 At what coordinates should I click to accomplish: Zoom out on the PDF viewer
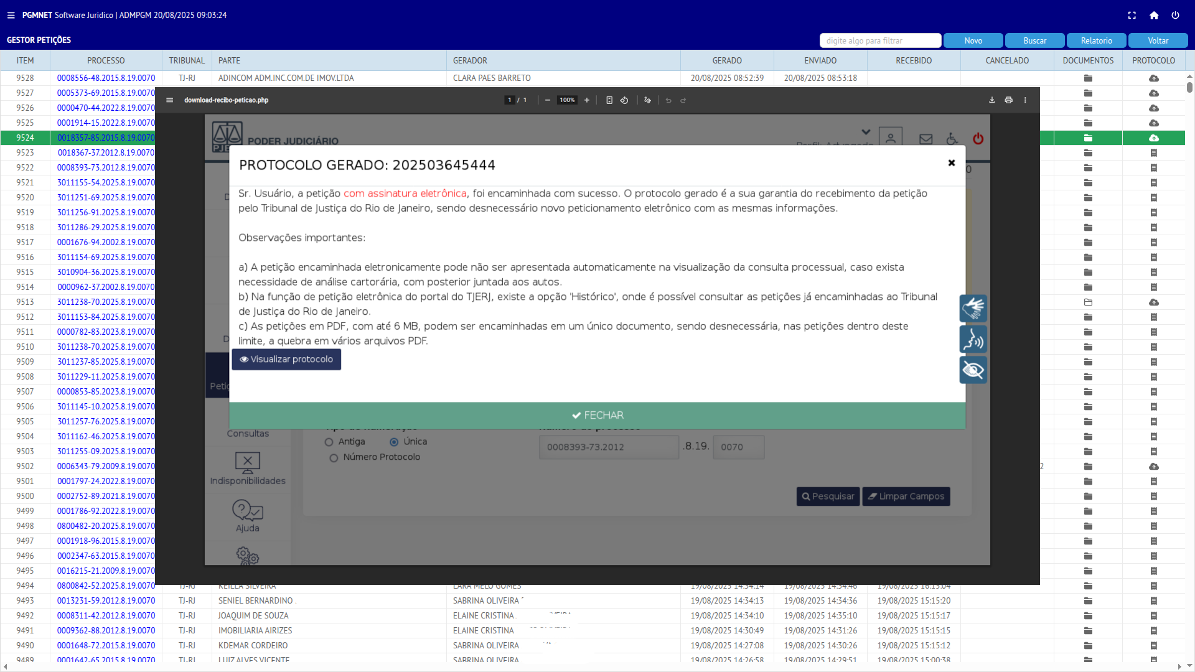(x=547, y=100)
